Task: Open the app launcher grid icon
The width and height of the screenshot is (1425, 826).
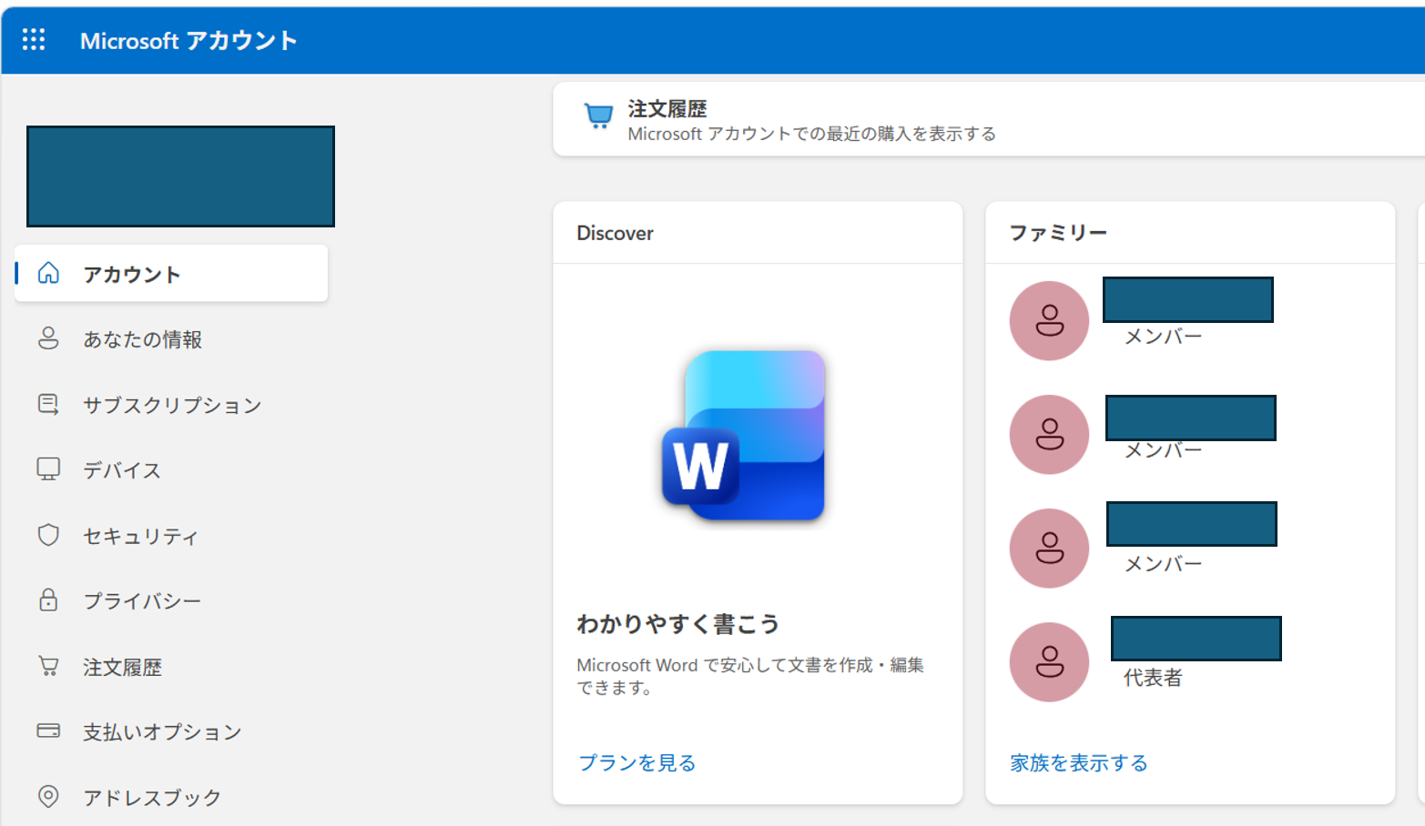Action: pyautogui.click(x=34, y=39)
